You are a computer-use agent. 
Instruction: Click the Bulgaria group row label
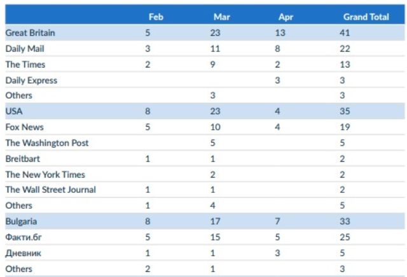(22, 222)
